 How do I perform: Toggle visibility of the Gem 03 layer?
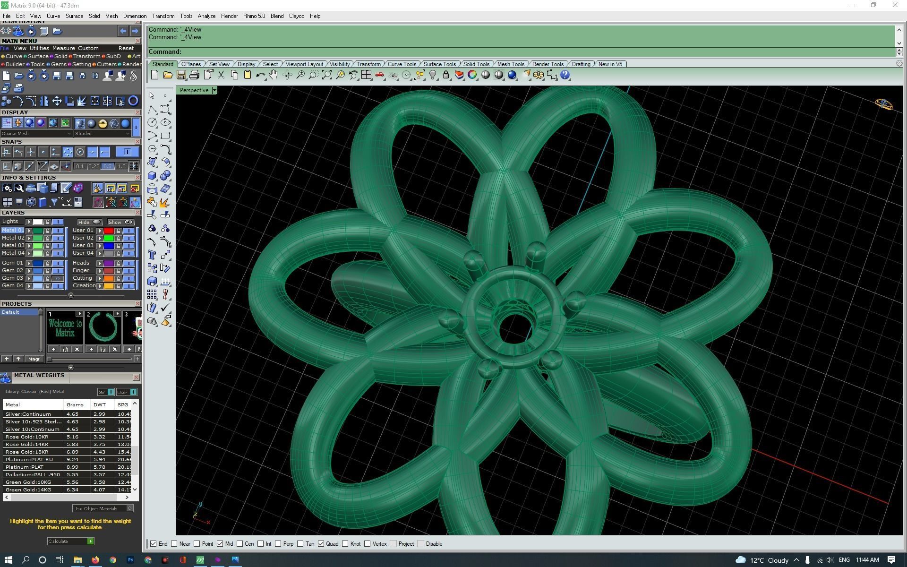point(58,278)
